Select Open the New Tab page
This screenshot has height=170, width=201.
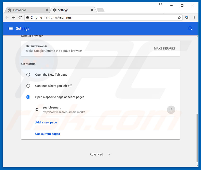28,75
